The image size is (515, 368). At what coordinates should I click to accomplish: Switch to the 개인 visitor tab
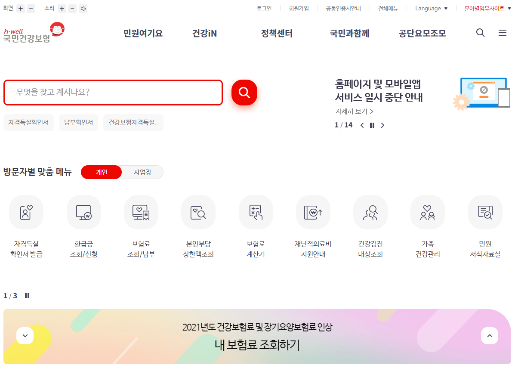coord(102,172)
